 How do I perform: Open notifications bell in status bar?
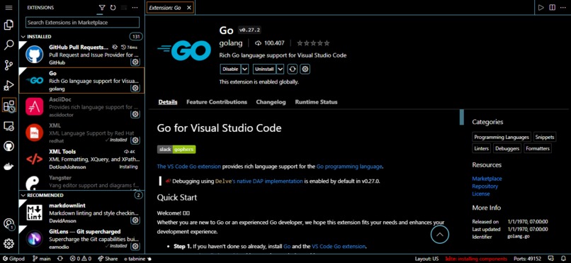tap(564, 259)
